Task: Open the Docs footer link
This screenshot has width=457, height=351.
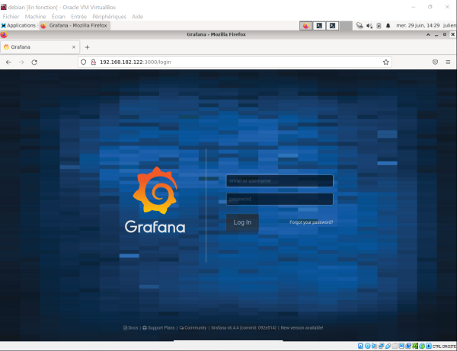Action: 130,327
